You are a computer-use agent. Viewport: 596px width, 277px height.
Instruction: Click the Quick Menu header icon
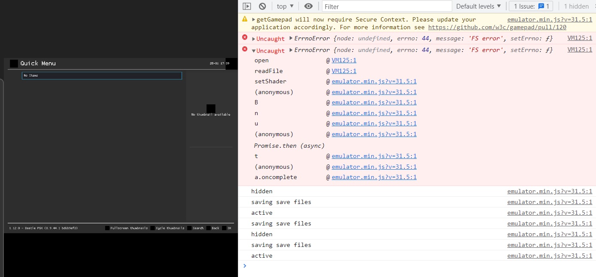(x=14, y=63)
